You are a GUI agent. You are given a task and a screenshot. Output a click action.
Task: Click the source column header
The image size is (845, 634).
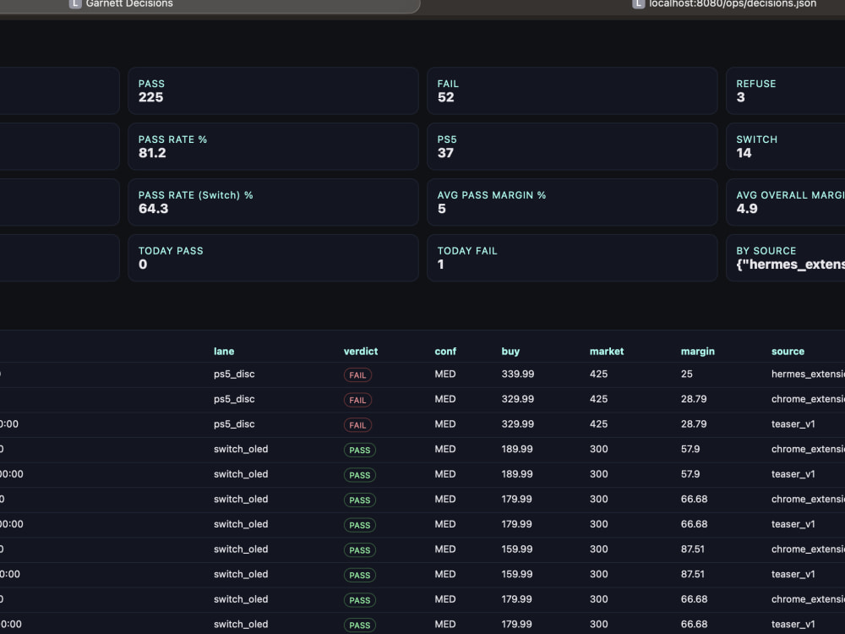(788, 352)
